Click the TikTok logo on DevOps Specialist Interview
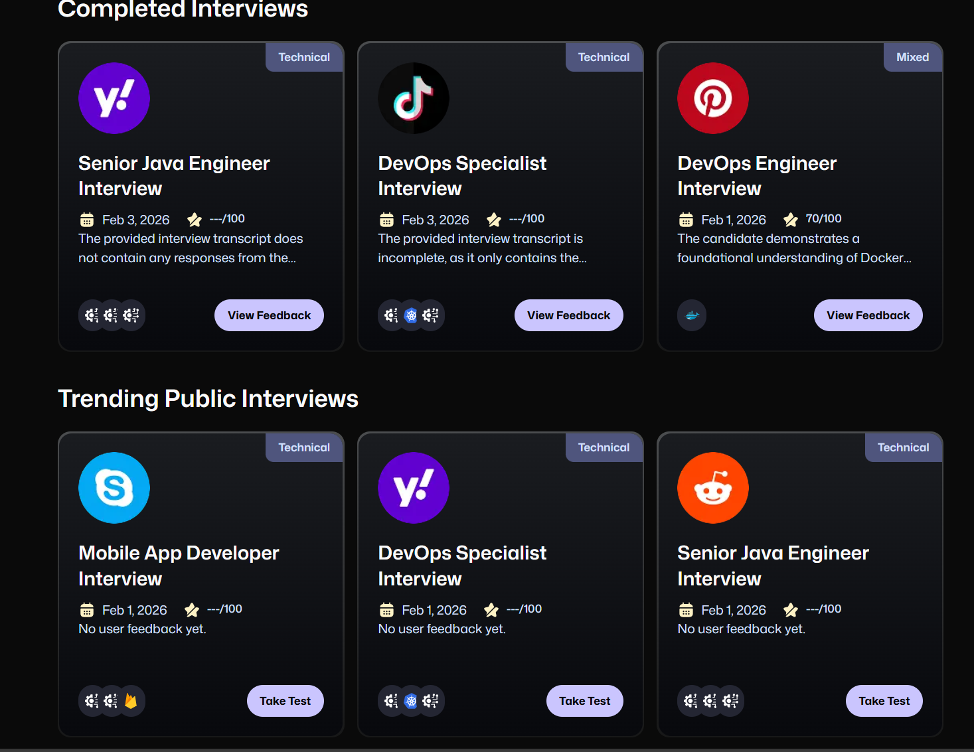 pyautogui.click(x=413, y=98)
